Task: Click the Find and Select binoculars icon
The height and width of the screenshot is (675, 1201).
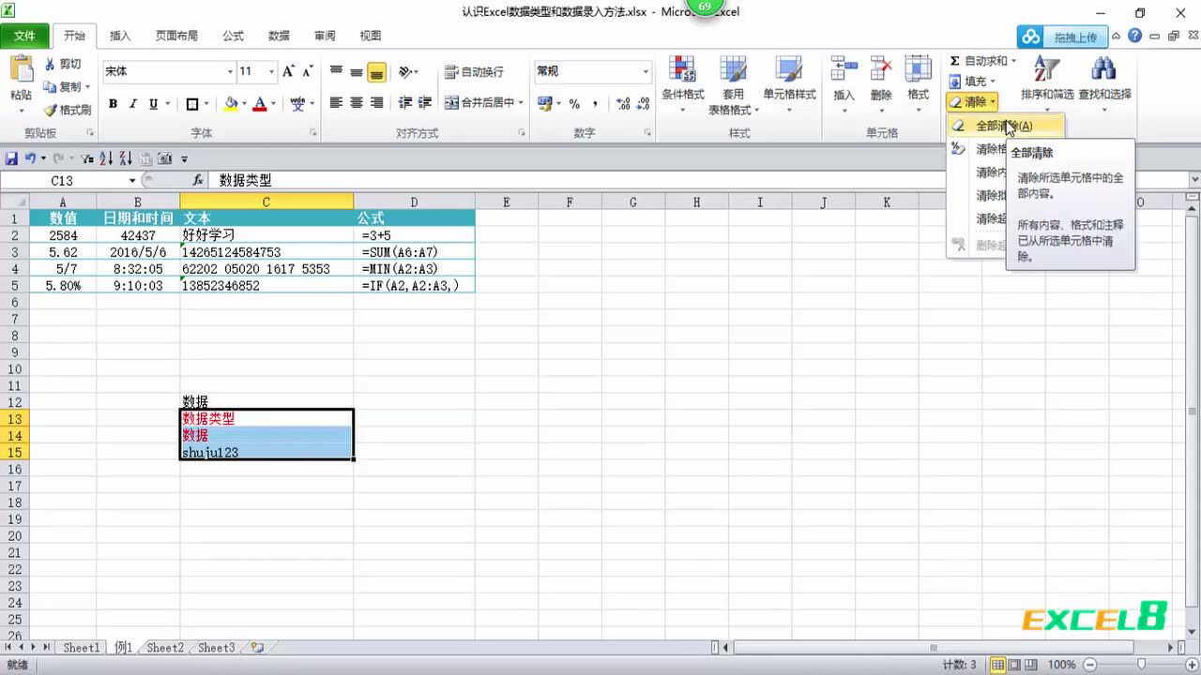Action: [x=1103, y=69]
